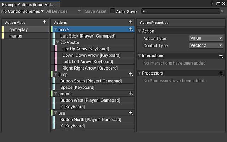Collapse the Processors section
This screenshot has height=142, width=227.
(139, 73)
